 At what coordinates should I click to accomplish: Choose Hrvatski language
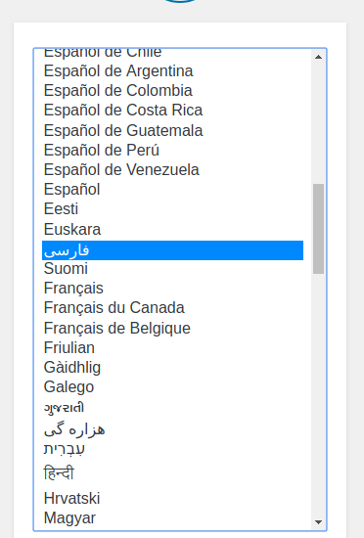[172, 499]
